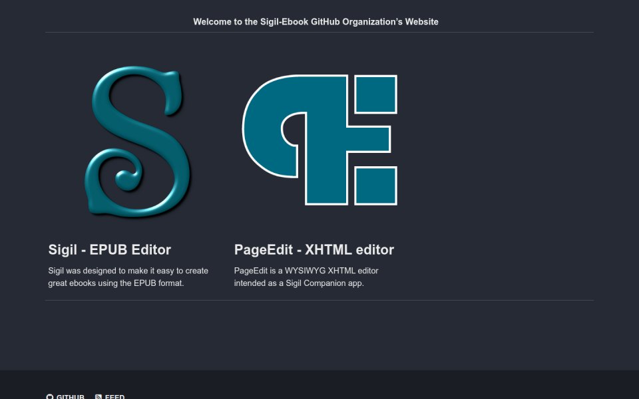639x399 pixels.
Task: Click the horizontal crossbar of PageEdit logo
Action: point(369,139)
